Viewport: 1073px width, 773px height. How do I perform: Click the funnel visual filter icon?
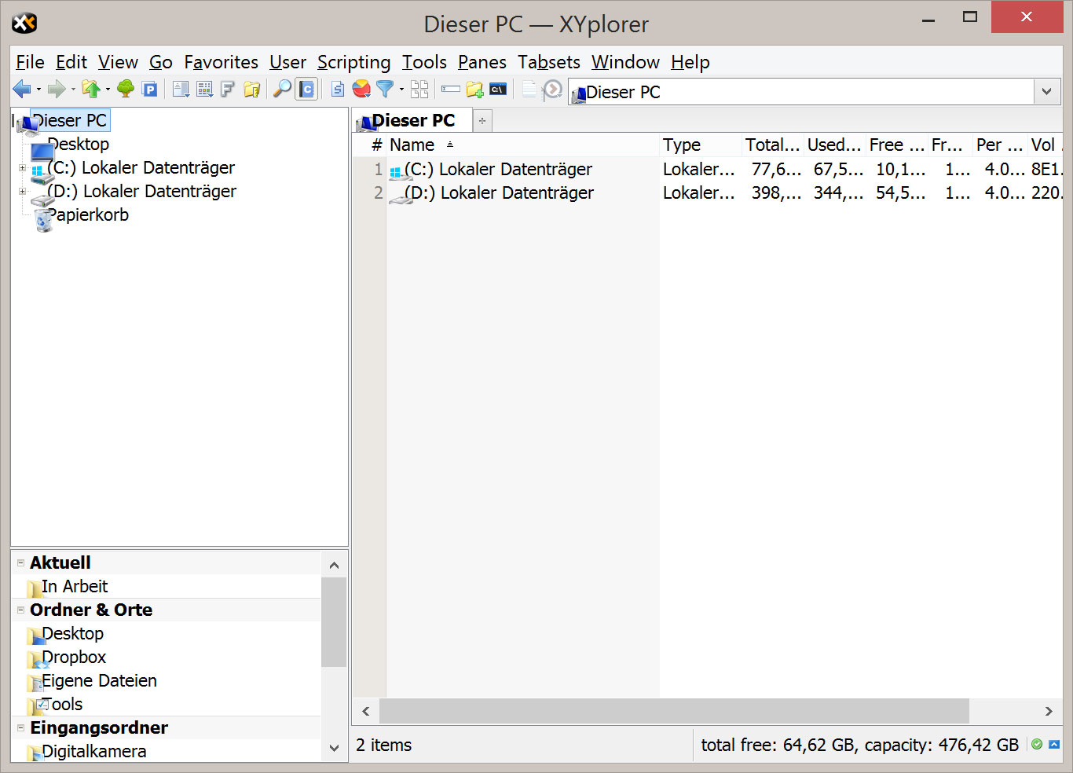click(385, 90)
